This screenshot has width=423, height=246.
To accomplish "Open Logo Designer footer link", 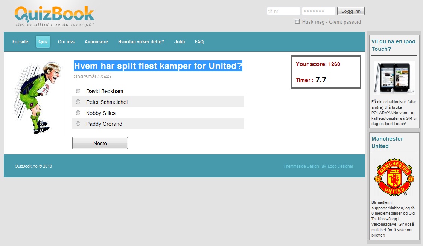I will [x=341, y=166].
